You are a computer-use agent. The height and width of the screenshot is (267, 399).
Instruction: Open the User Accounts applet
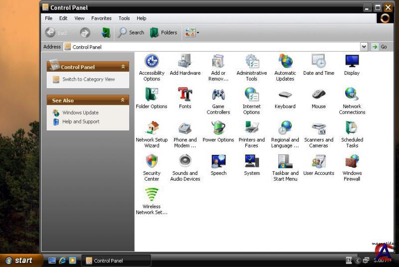coord(319,162)
